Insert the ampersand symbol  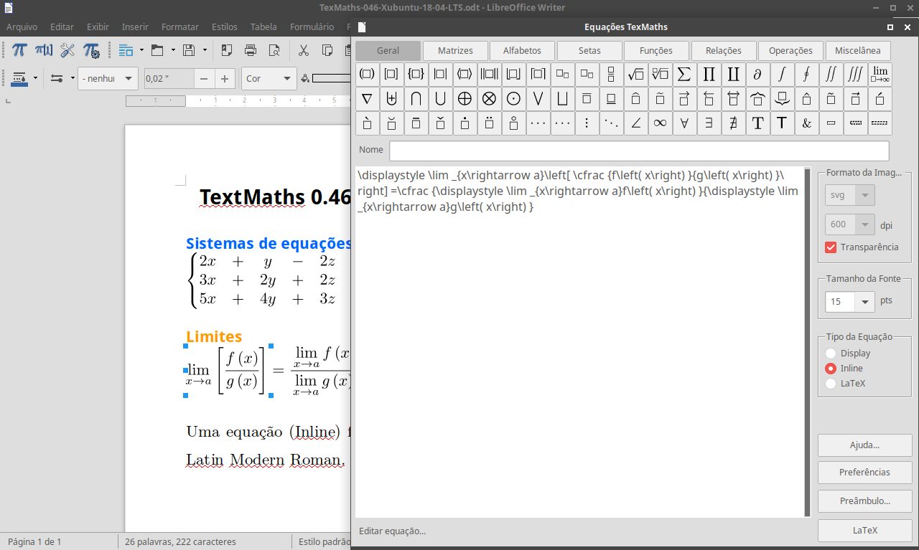tap(806, 123)
